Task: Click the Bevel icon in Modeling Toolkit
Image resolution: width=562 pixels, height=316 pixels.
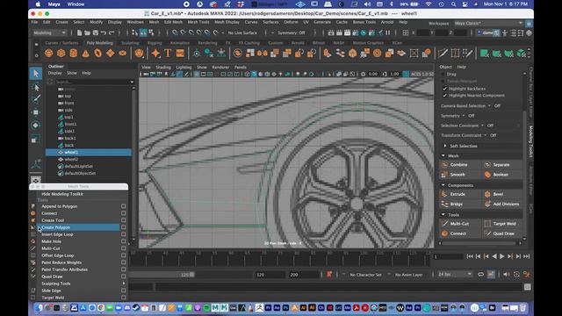Action: pos(487,194)
